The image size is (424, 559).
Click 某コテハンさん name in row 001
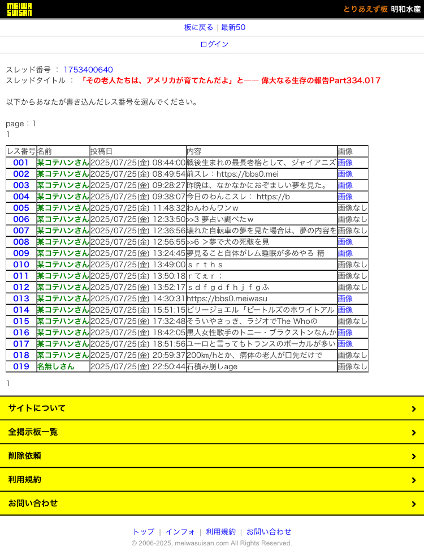pyautogui.click(x=63, y=163)
